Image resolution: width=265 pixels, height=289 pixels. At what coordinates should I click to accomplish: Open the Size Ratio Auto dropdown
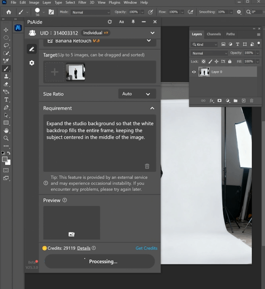tap(137, 94)
